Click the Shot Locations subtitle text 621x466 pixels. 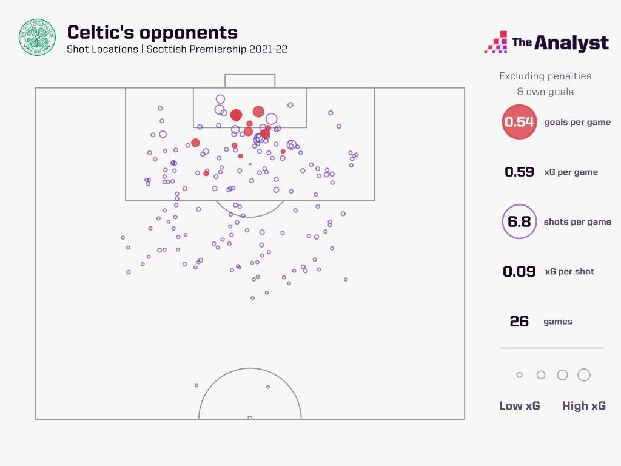[177, 49]
